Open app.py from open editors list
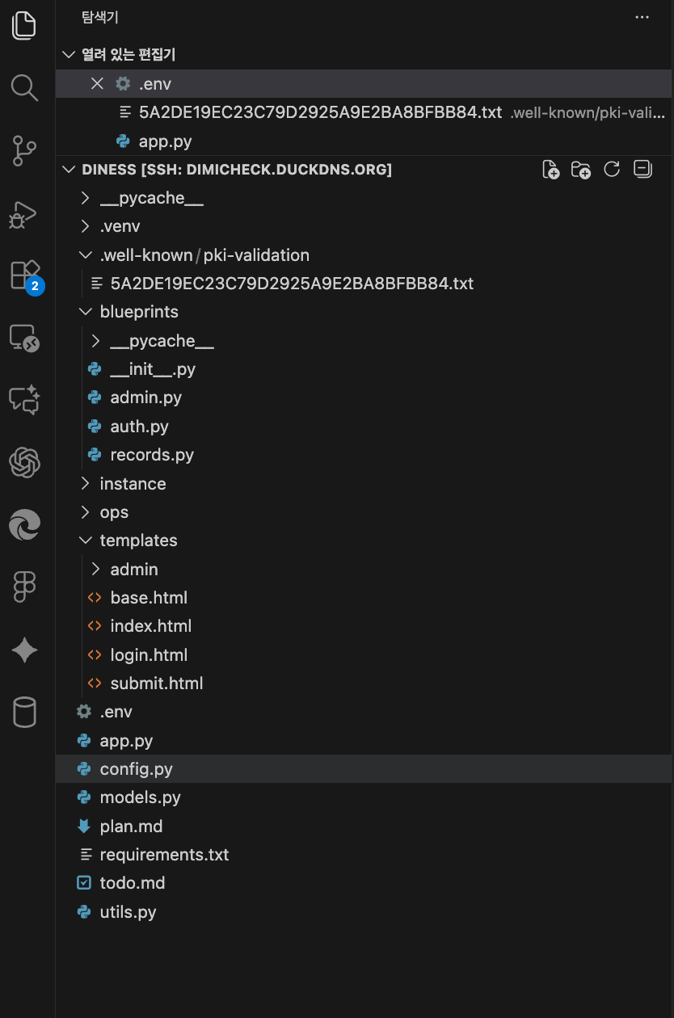Viewport: 674px width, 1018px height. click(165, 141)
